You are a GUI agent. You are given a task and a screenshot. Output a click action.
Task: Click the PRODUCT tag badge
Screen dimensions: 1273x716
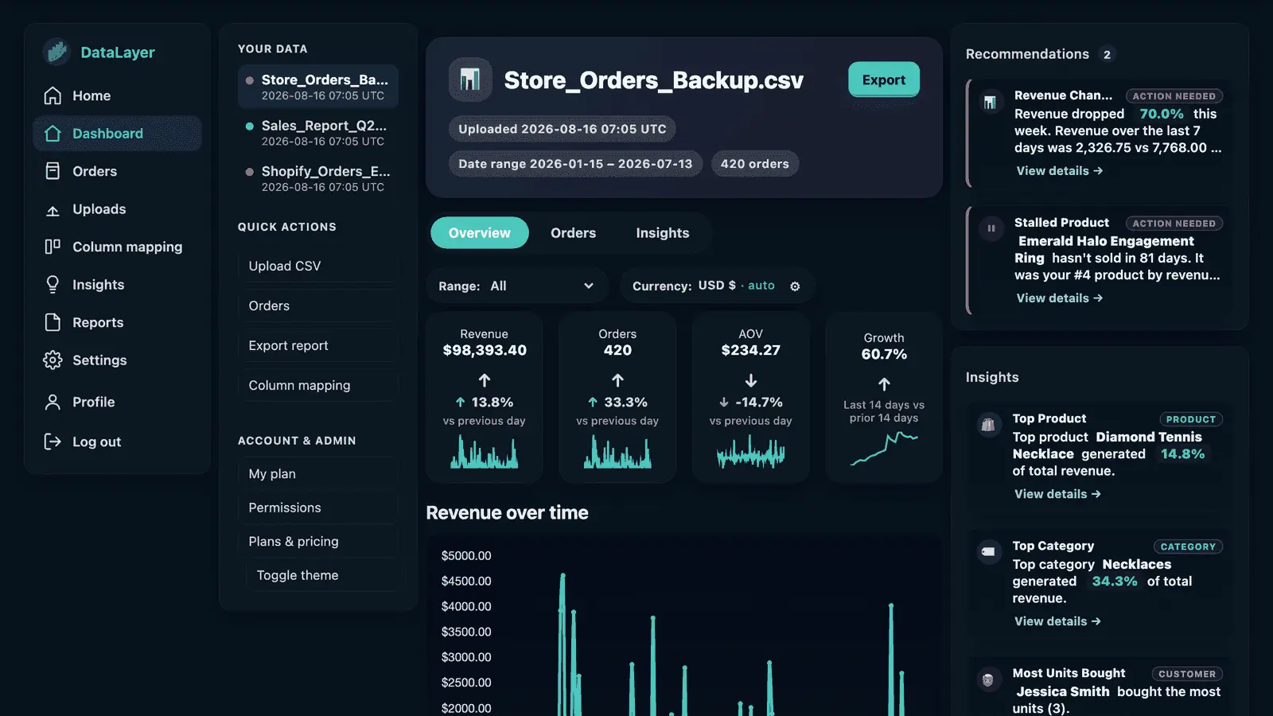(x=1191, y=419)
